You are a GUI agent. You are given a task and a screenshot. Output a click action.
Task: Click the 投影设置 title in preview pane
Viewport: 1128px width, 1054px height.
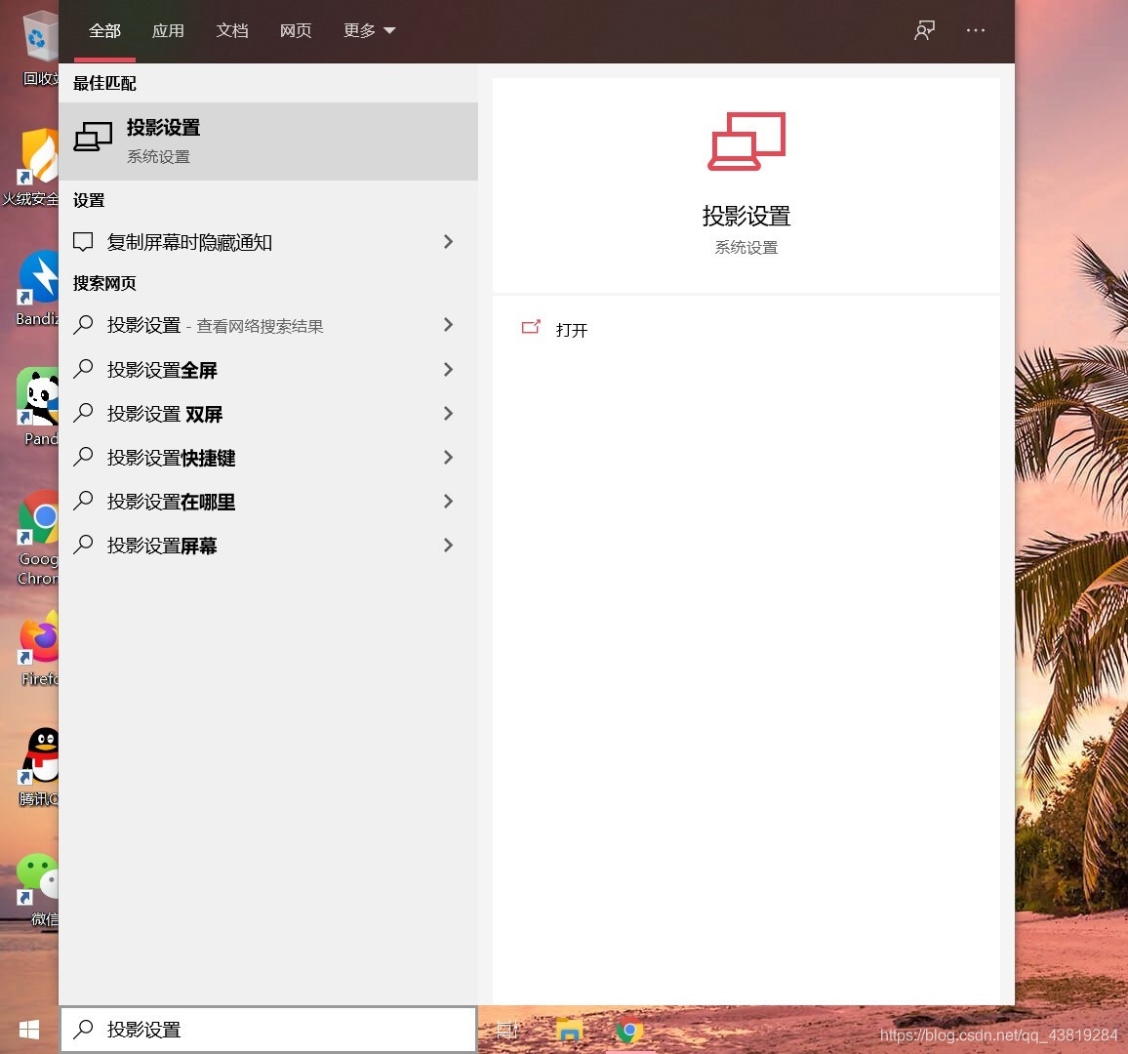coord(746,216)
